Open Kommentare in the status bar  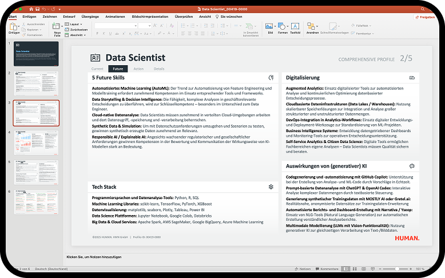coord(327,269)
